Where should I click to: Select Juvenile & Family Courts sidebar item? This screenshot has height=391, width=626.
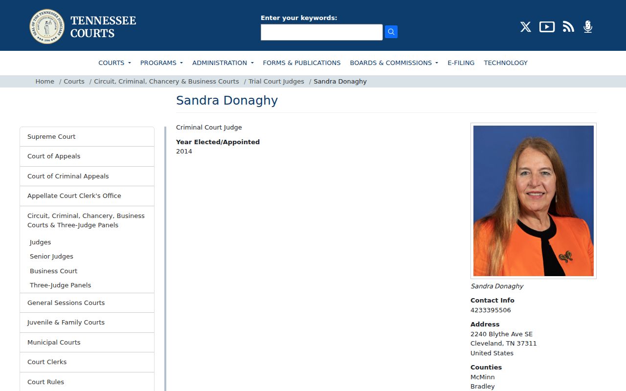tap(87, 323)
